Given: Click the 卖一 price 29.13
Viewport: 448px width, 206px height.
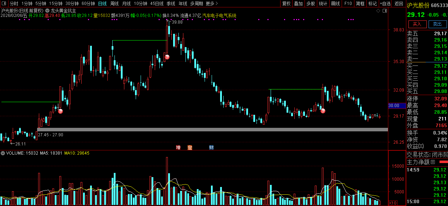Looking at the screenshot, I should [440, 59].
